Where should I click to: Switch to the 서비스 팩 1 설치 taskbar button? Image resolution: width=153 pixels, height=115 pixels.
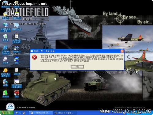[65, 113]
